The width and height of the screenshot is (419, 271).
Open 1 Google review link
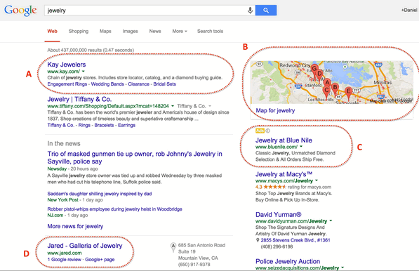[x=64, y=260]
